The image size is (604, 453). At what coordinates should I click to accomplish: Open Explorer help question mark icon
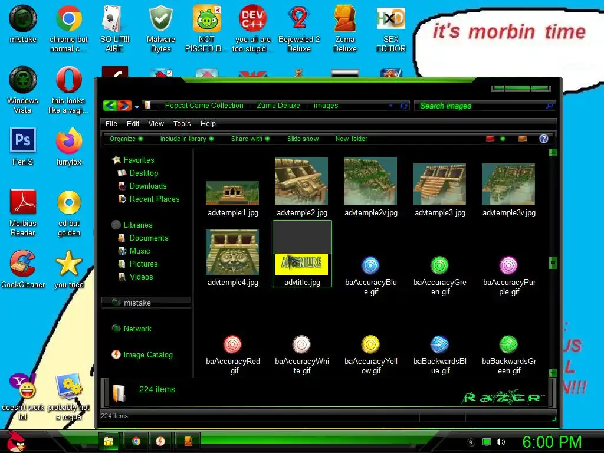543,139
